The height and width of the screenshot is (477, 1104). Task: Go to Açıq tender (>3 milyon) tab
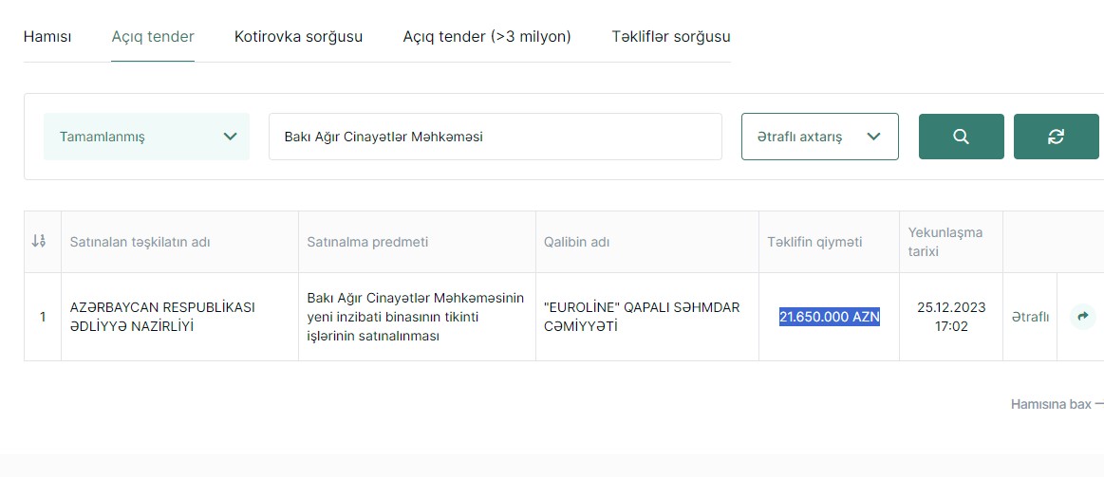[487, 37]
